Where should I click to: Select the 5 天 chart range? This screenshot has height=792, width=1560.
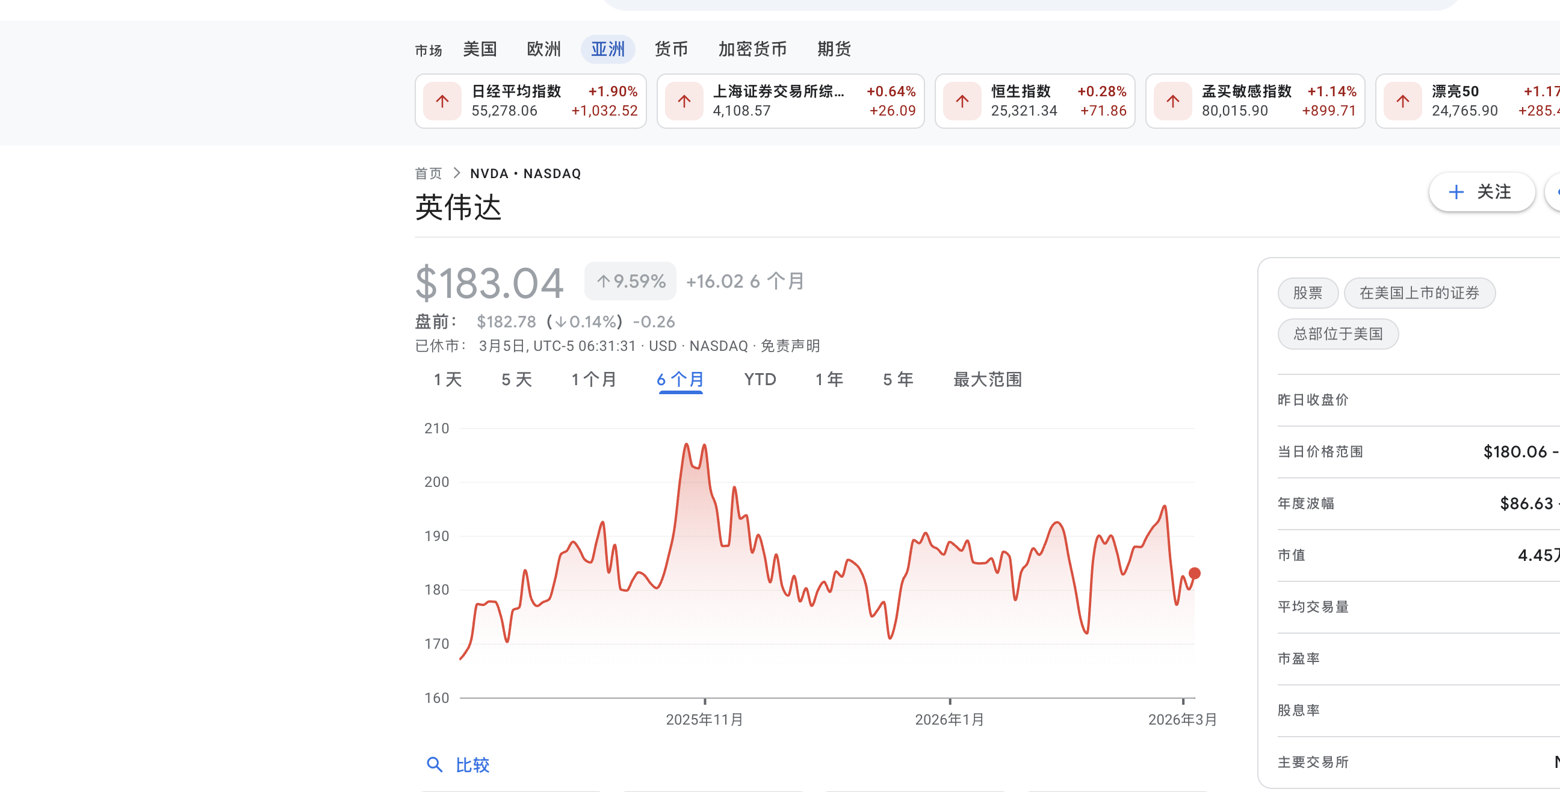point(516,380)
